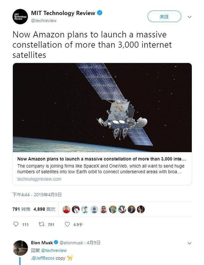View the 791 转推 retweets list
This screenshot has height=265, width=204.
click(21, 209)
